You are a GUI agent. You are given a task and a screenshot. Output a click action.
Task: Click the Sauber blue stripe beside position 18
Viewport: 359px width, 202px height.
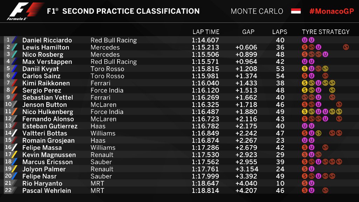14,162
